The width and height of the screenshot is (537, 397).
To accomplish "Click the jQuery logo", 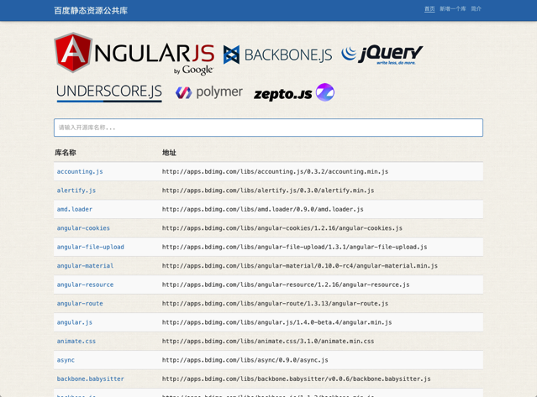I will coord(382,55).
